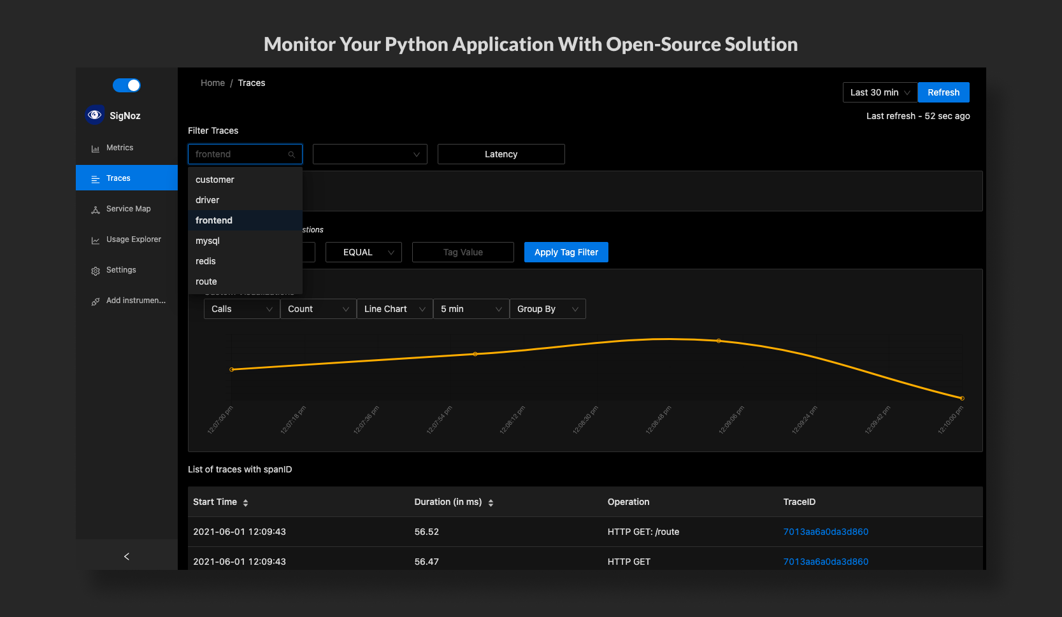1062x617 pixels.
Task: Toggle the theme switch above SigNoz logo
Action: pyautogui.click(x=126, y=85)
